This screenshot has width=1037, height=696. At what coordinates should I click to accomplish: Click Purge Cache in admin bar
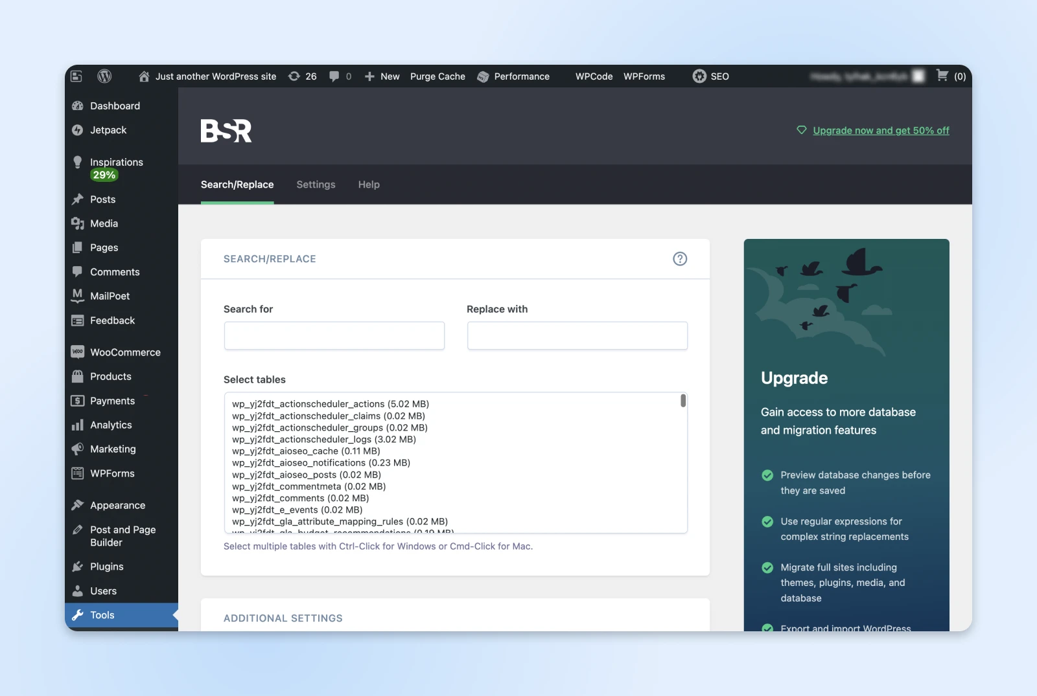pos(437,76)
